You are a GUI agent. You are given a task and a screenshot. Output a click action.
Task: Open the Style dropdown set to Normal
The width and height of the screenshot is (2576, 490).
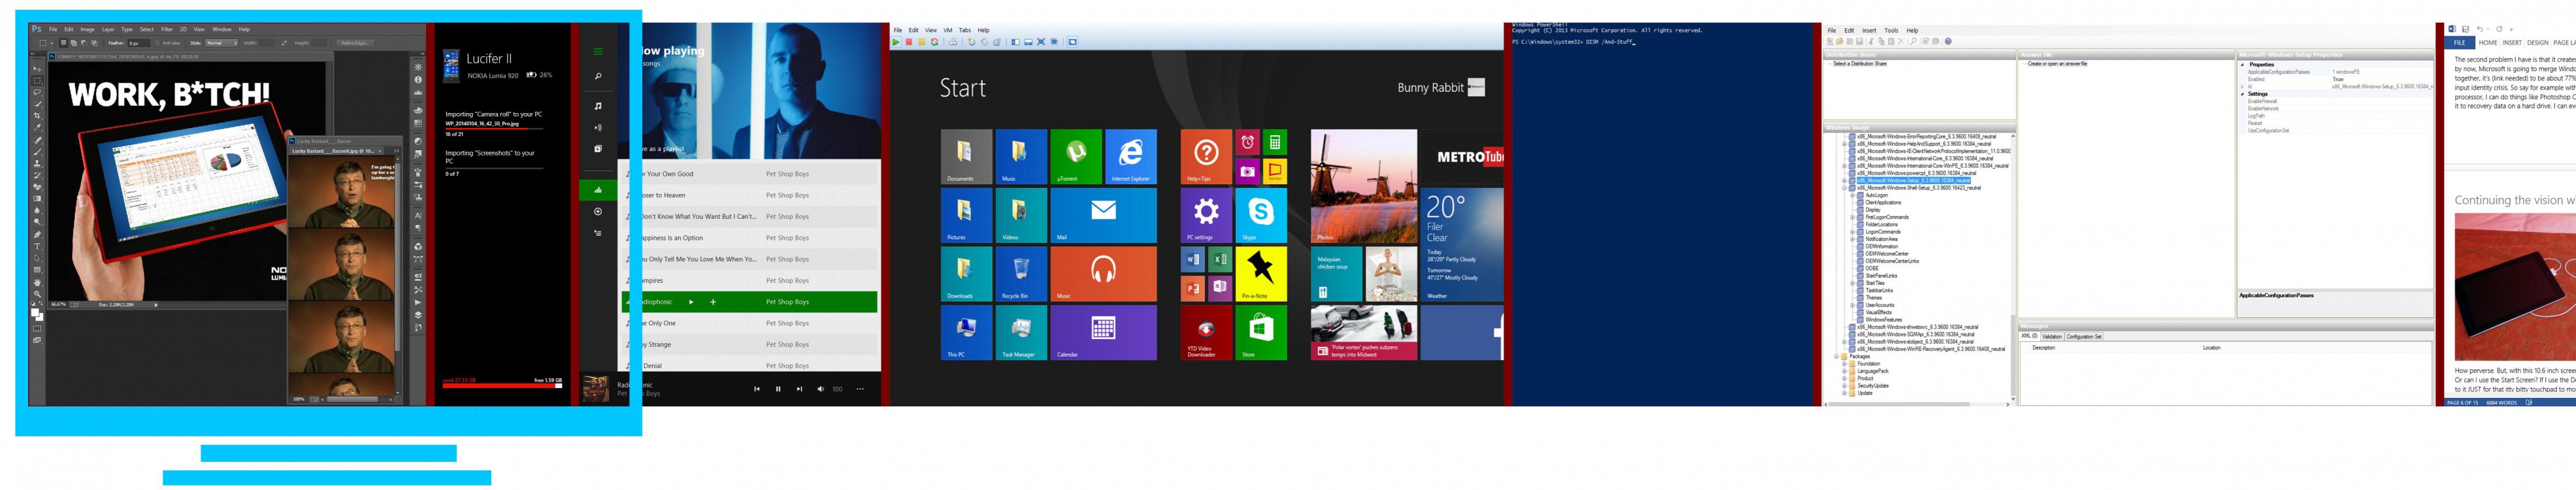(222, 44)
